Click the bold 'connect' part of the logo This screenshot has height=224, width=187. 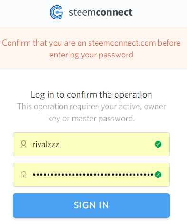coord(114,12)
